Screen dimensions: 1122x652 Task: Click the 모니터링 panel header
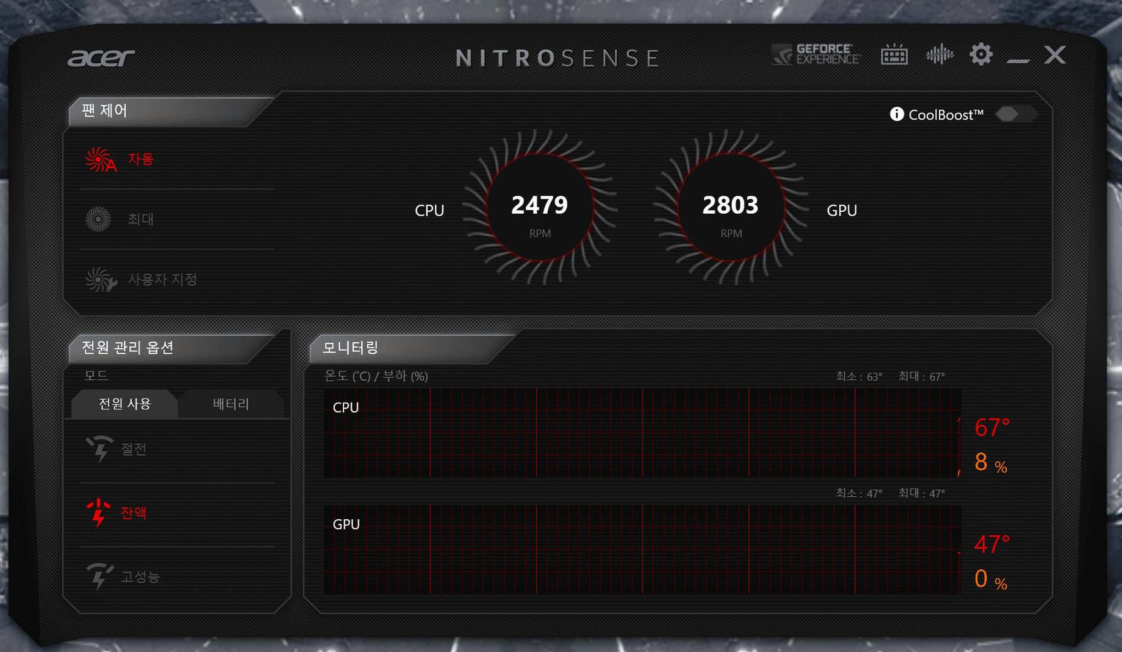coord(350,348)
